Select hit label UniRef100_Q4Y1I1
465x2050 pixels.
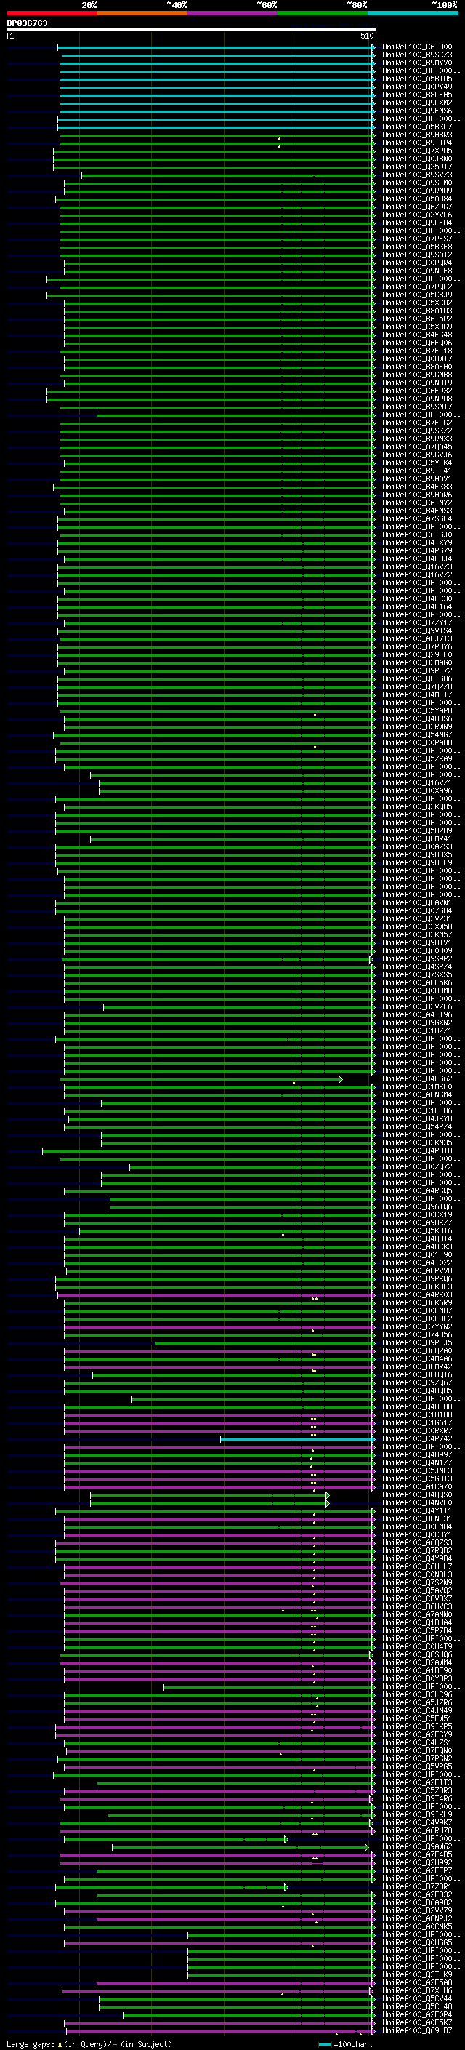(417, 1510)
